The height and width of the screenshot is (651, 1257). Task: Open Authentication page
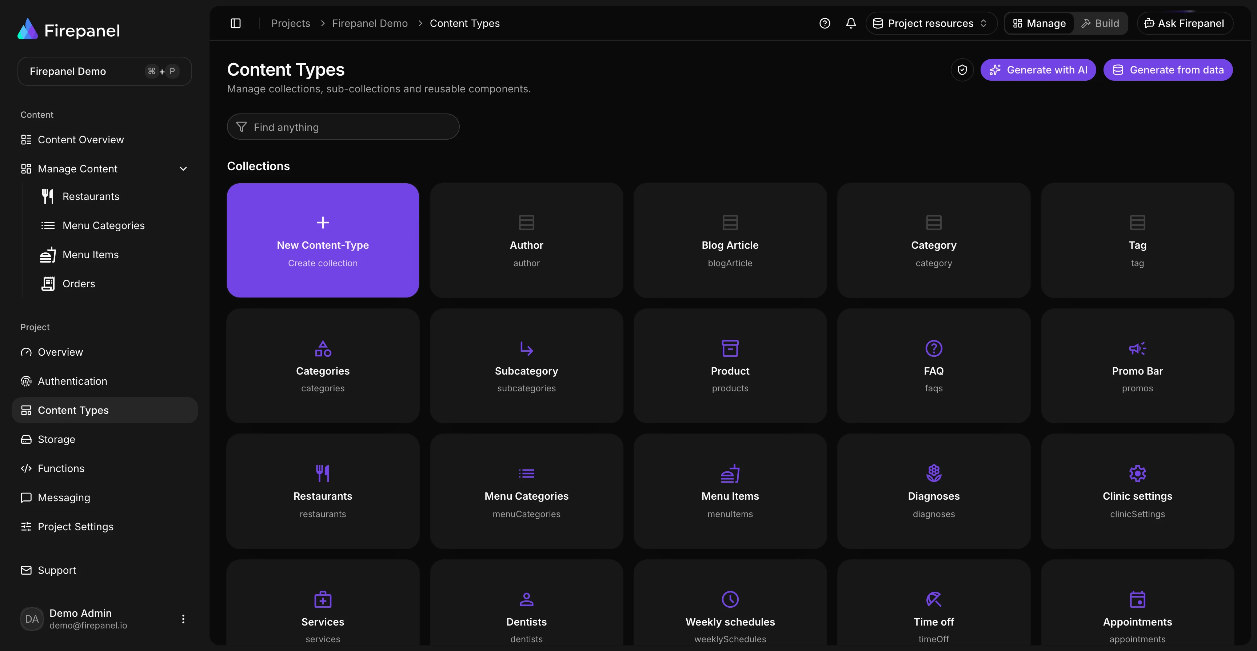tap(104, 381)
